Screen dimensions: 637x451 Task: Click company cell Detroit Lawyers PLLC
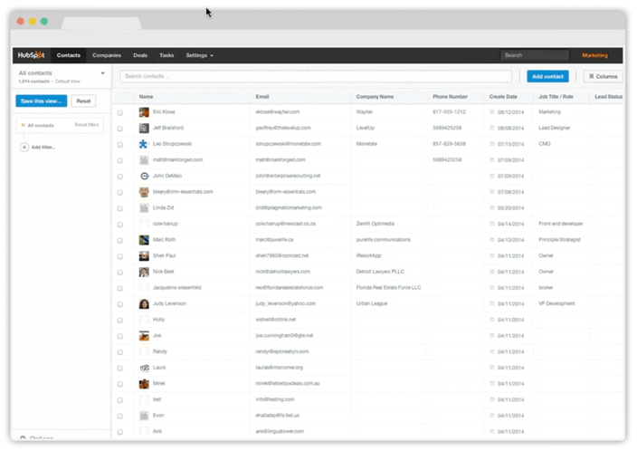(x=380, y=272)
